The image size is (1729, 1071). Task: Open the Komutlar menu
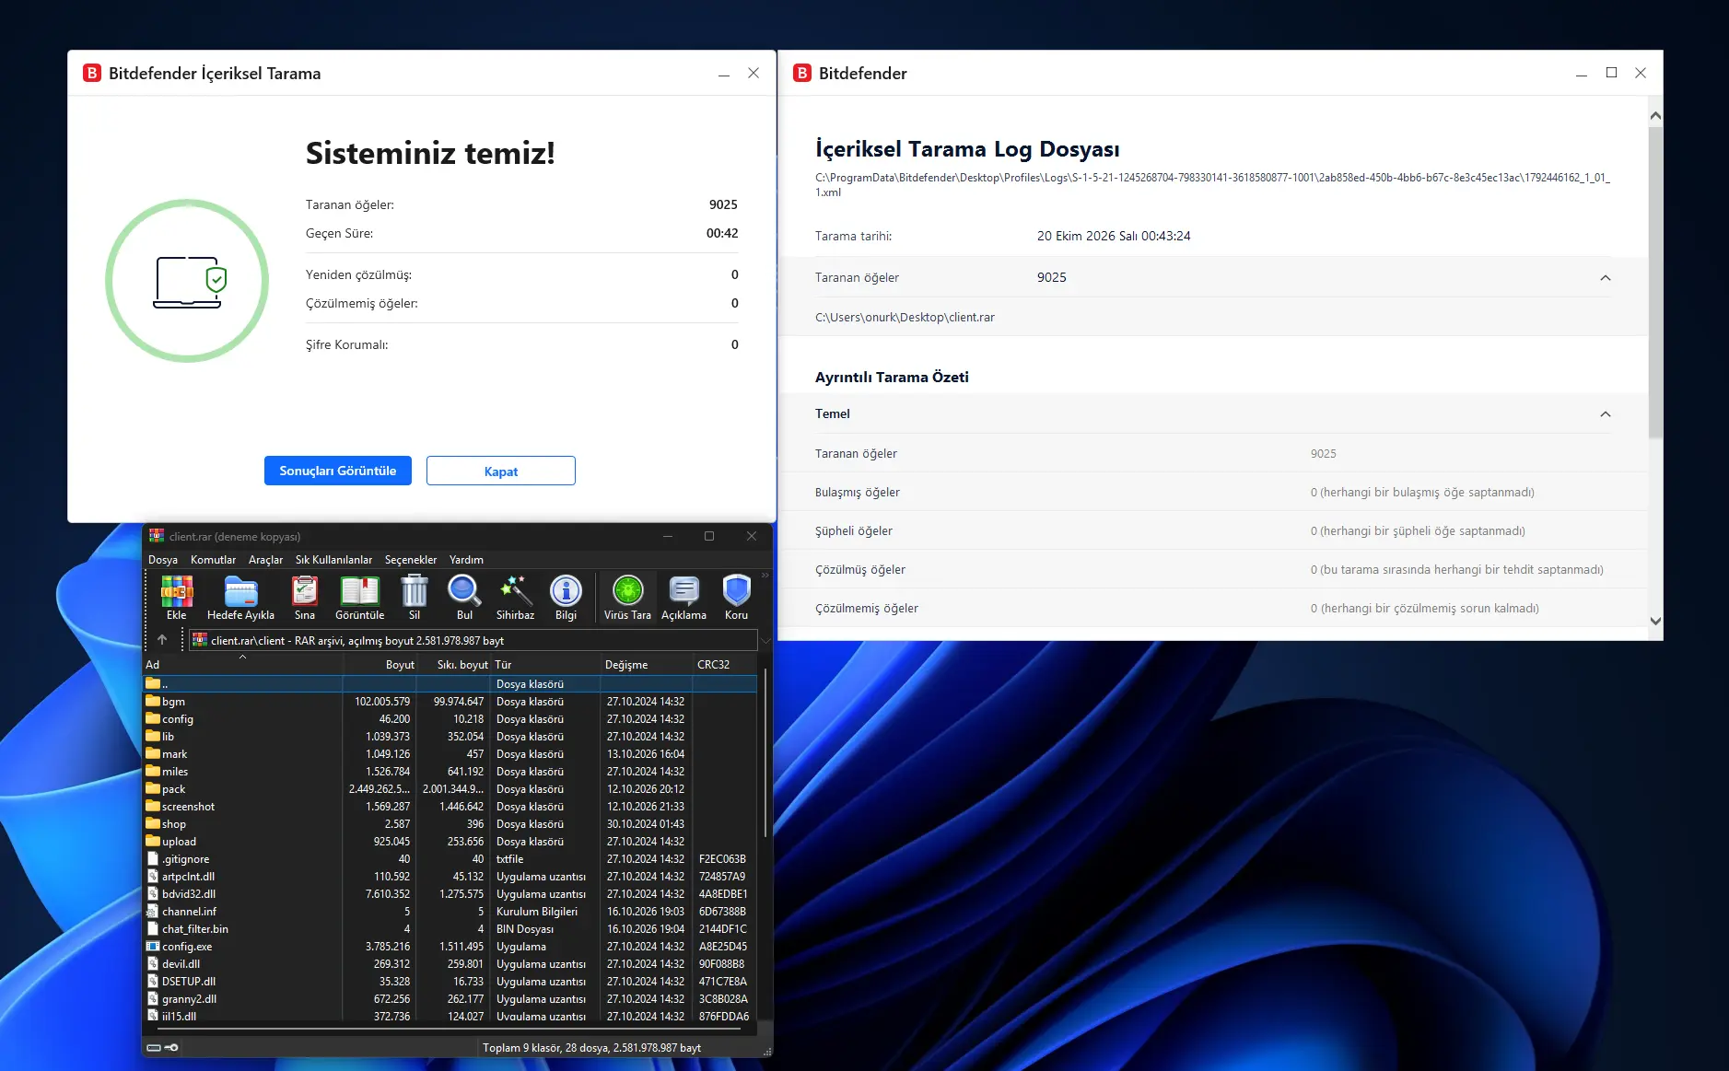[213, 560]
